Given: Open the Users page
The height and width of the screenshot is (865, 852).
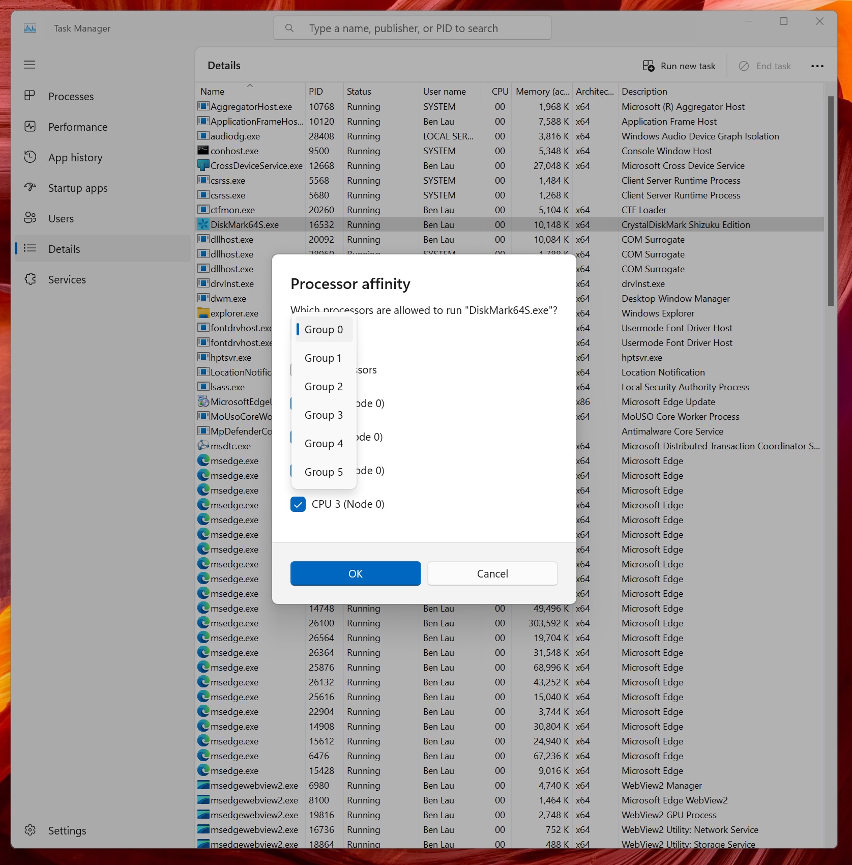Looking at the screenshot, I should (x=103, y=218).
